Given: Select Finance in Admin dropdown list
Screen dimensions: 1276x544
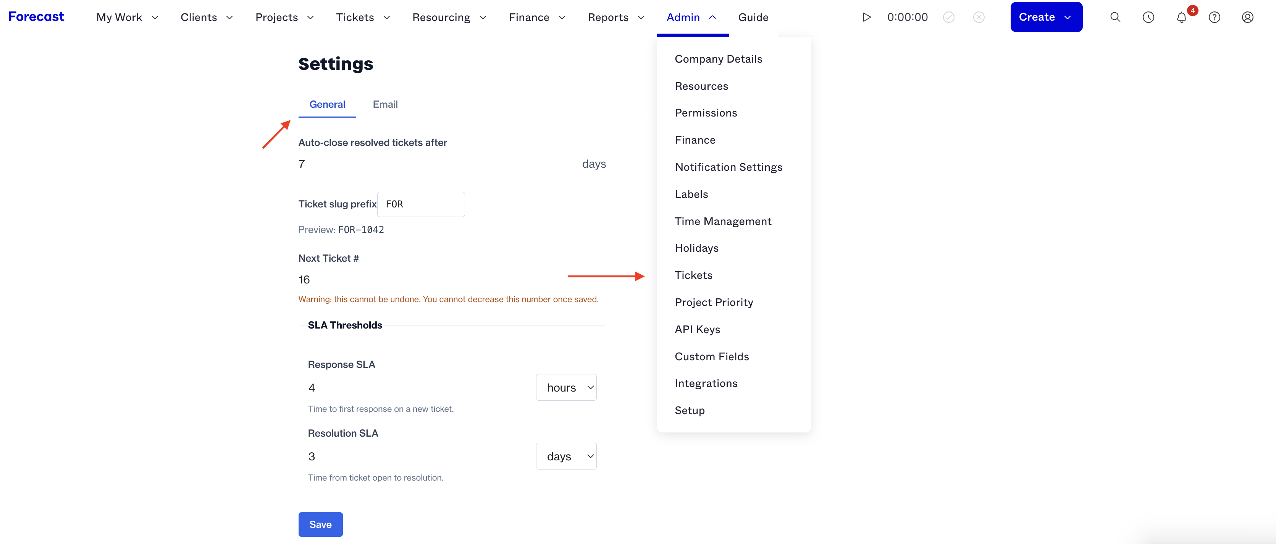Looking at the screenshot, I should click(695, 140).
